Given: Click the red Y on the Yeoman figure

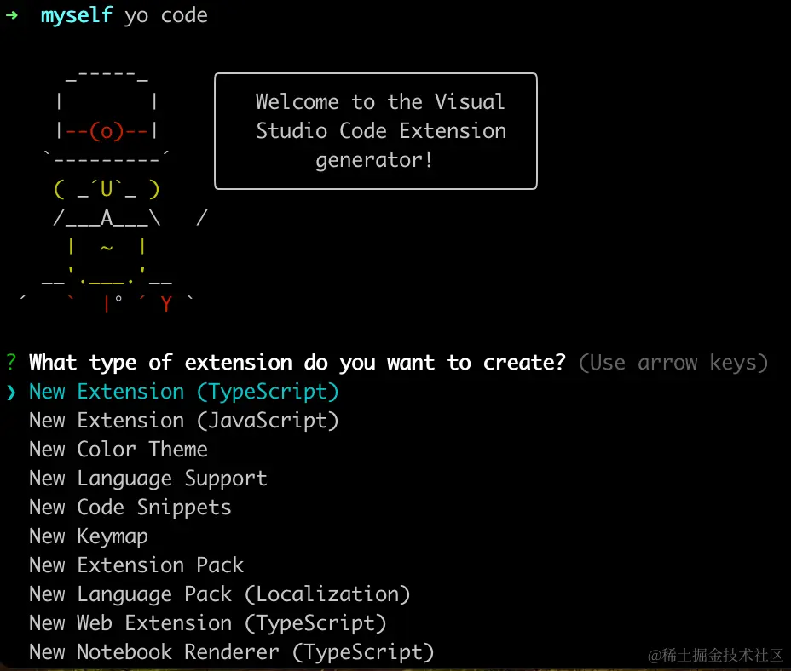Looking at the screenshot, I should [x=166, y=304].
